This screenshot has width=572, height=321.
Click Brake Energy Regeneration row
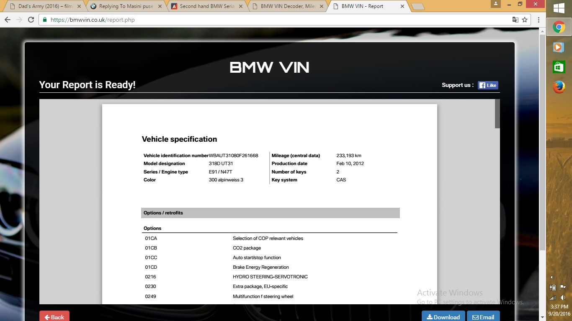pyautogui.click(x=271, y=267)
